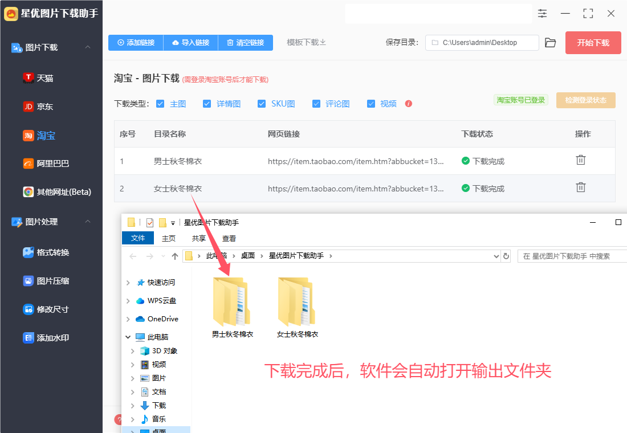Click the properties checkmark icon in Explorer title bar
This screenshot has height=433, width=627.
point(150,222)
